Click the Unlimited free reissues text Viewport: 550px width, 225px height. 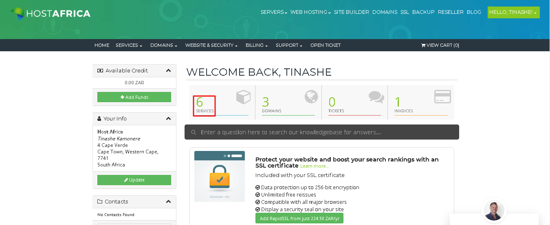point(288,195)
